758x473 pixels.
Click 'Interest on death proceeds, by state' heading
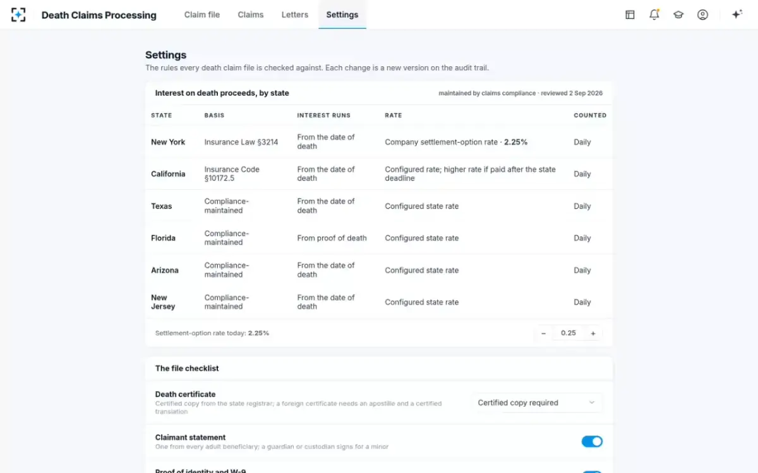222,93
